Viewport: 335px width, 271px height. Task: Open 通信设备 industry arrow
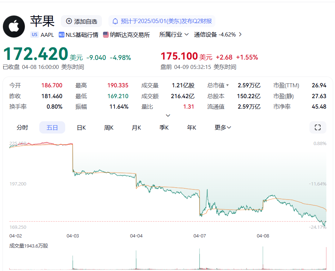[x=240, y=35]
